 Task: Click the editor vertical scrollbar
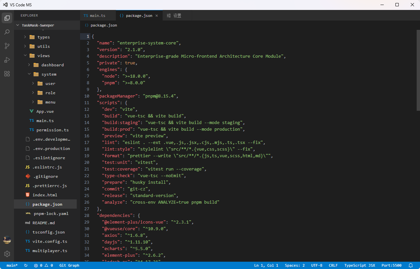418,70
